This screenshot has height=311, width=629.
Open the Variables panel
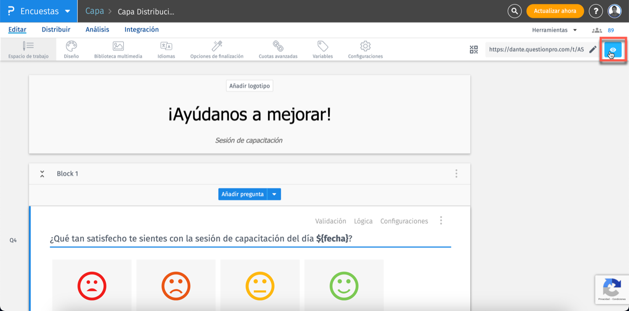pos(322,49)
